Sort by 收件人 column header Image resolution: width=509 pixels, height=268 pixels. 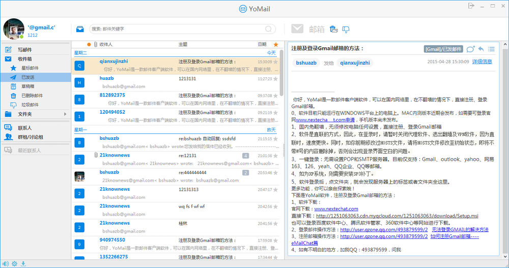106,44
